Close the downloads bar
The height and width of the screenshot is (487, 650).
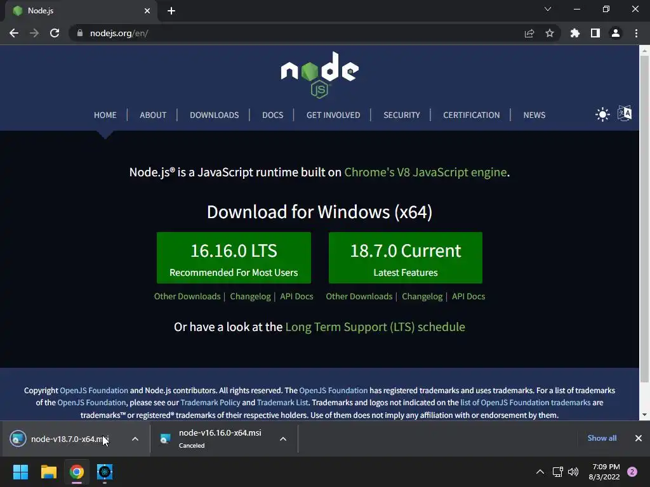(639, 438)
